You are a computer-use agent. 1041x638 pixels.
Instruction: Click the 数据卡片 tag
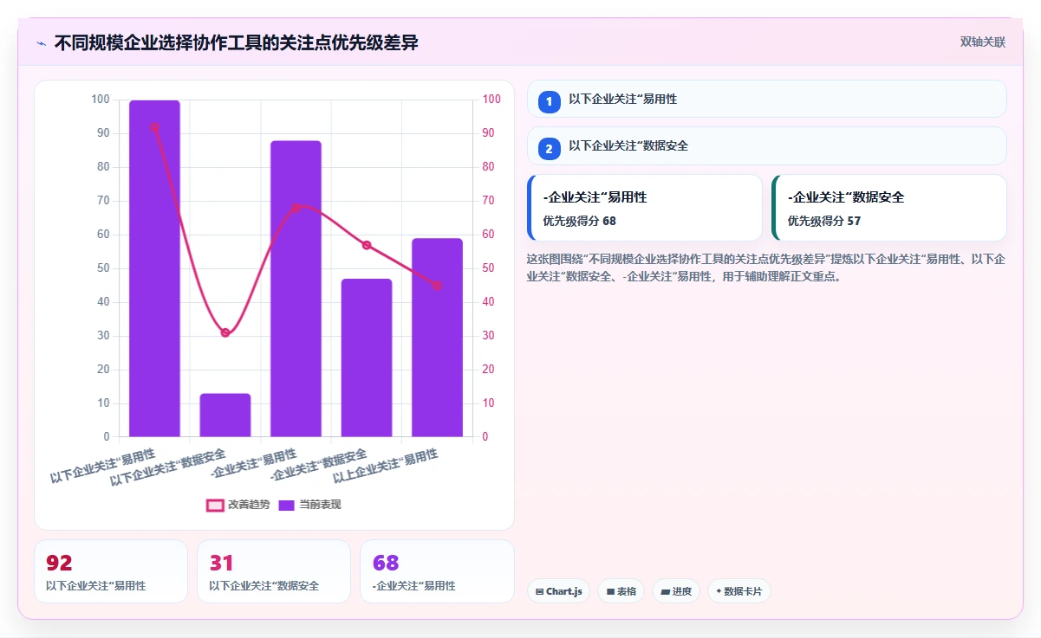click(739, 591)
